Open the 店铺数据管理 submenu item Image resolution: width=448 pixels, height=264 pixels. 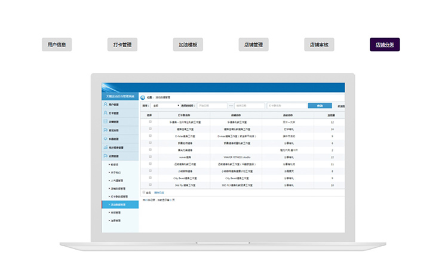point(118,189)
